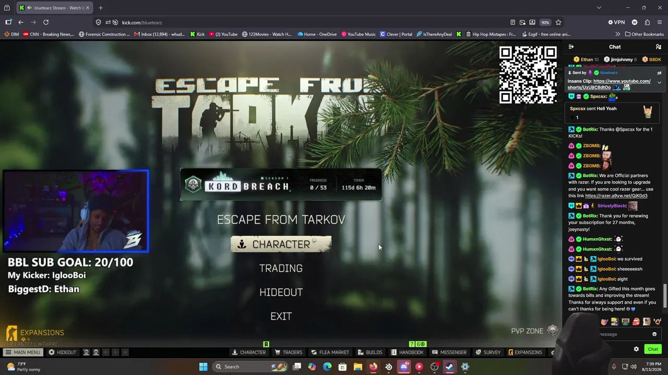
Task: Open the browser application hamburger menu
Action: coord(660,22)
